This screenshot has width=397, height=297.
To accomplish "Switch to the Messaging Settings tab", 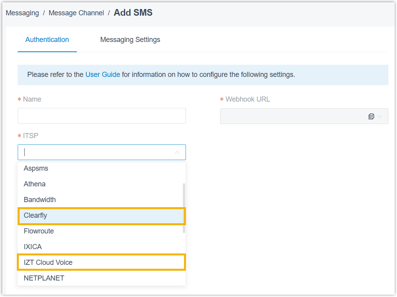I will (130, 40).
